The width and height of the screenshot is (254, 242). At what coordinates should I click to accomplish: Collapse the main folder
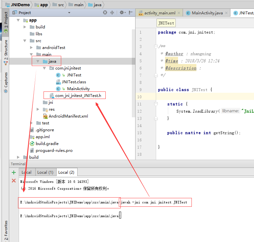pyautogui.click(x=31, y=55)
